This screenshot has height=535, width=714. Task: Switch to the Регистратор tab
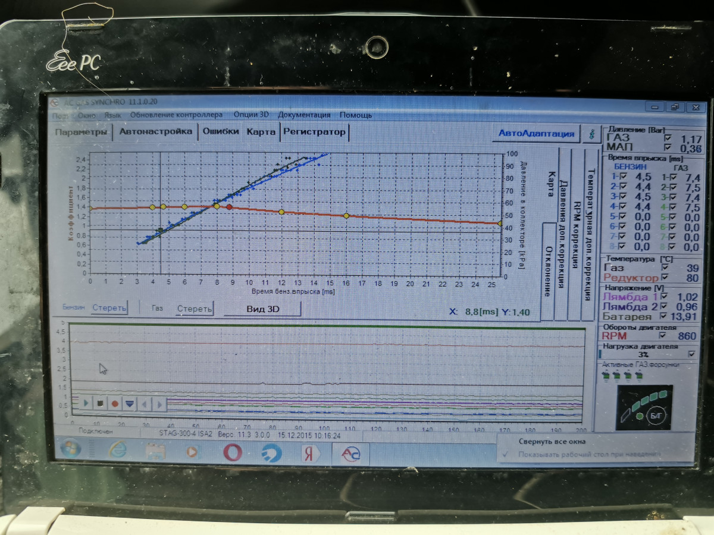pyautogui.click(x=314, y=133)
